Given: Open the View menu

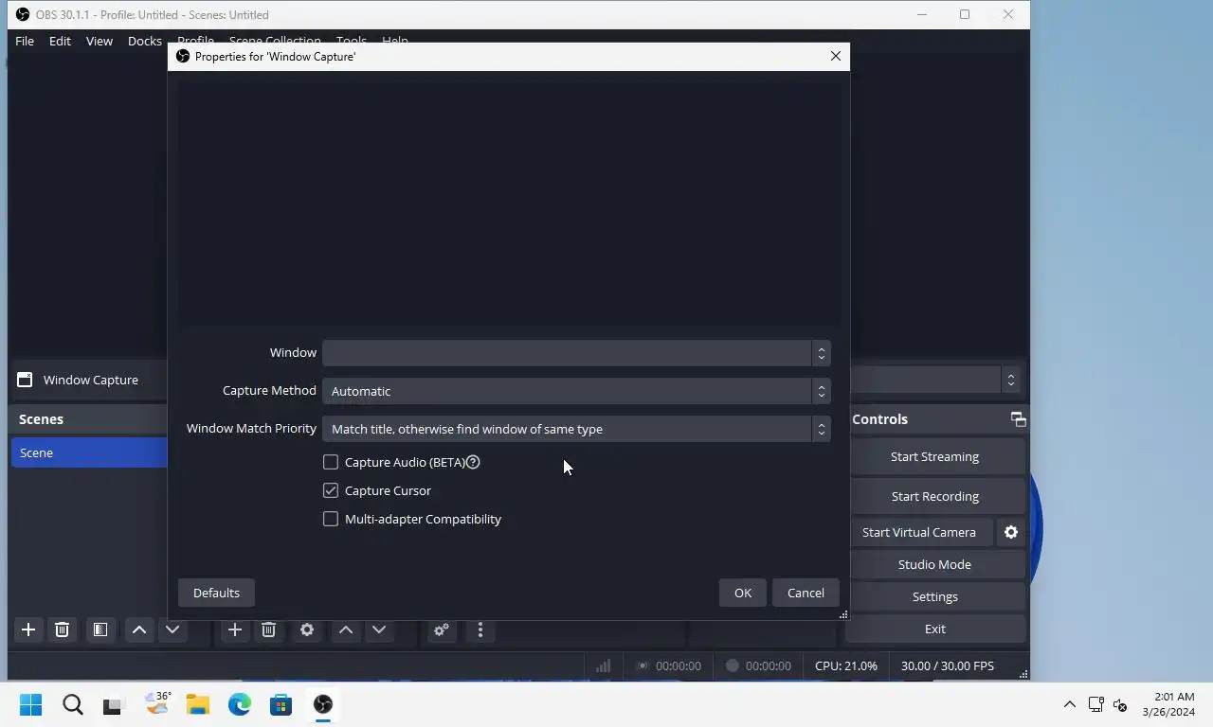Looking at the screenshot, I should pos(100,41).
